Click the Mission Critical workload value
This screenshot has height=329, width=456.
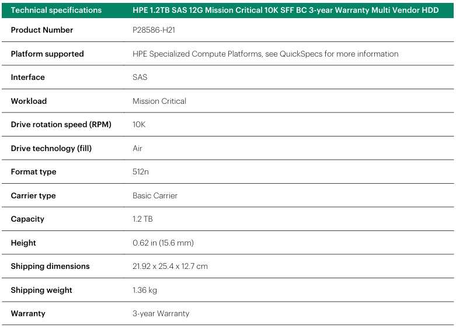click(159, 101)
